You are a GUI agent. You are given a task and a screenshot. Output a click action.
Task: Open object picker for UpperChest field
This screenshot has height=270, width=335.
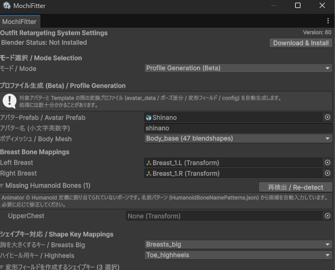tap(328, 216)
